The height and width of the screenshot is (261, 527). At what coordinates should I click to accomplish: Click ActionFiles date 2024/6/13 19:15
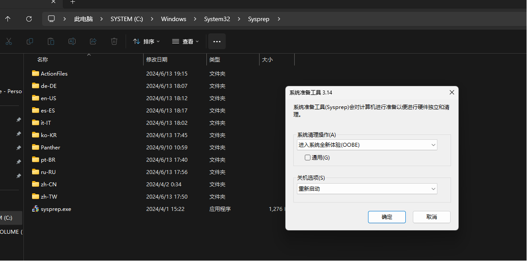coord(167,74)
